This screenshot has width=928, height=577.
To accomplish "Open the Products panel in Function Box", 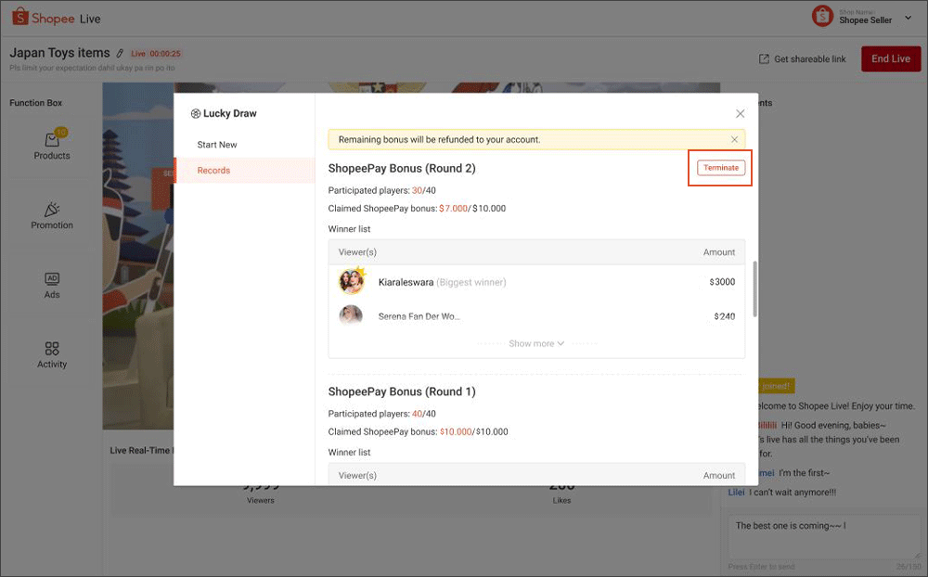I will [52, 144].
